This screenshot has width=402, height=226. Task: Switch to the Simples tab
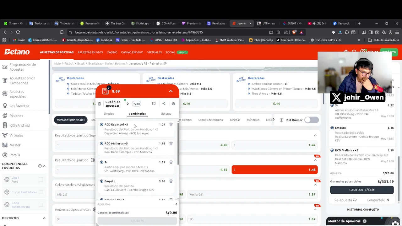[109, 114]
